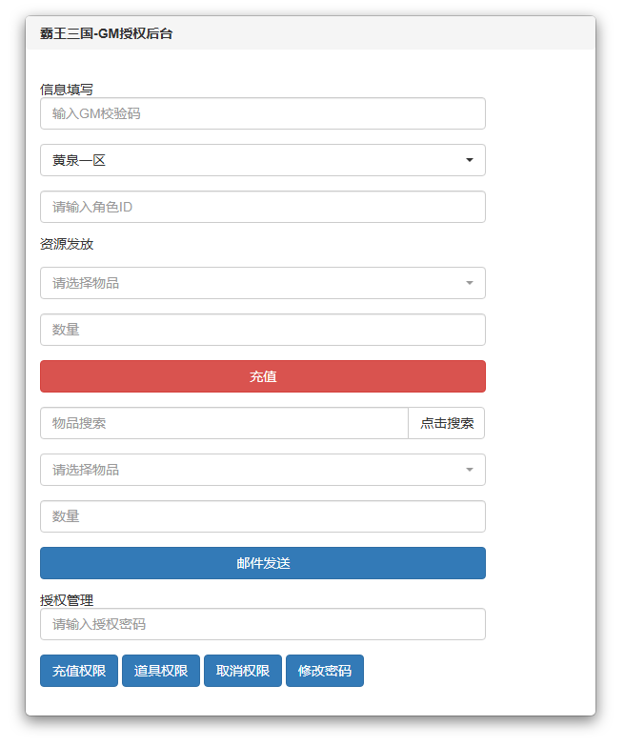
Task: Click the 修改密码 button
Action: (324, 671)
